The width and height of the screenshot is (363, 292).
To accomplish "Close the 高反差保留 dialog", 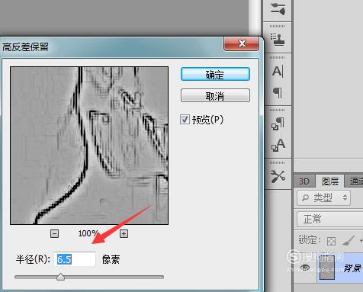I will point(242,43).
